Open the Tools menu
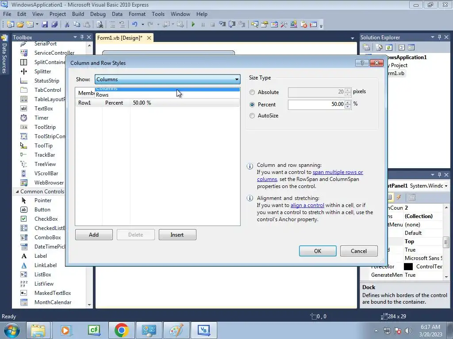The height and width of the screenshot is (339, 453). 158,14
